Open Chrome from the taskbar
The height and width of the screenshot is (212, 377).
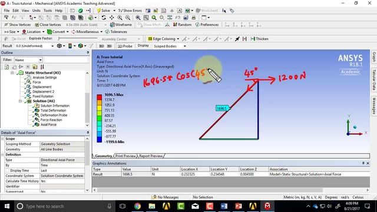coord(137,206)
